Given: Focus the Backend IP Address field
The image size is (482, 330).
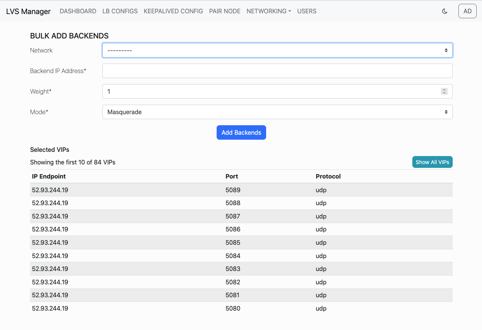Looking at the screenshot, I should pos(277,71).
